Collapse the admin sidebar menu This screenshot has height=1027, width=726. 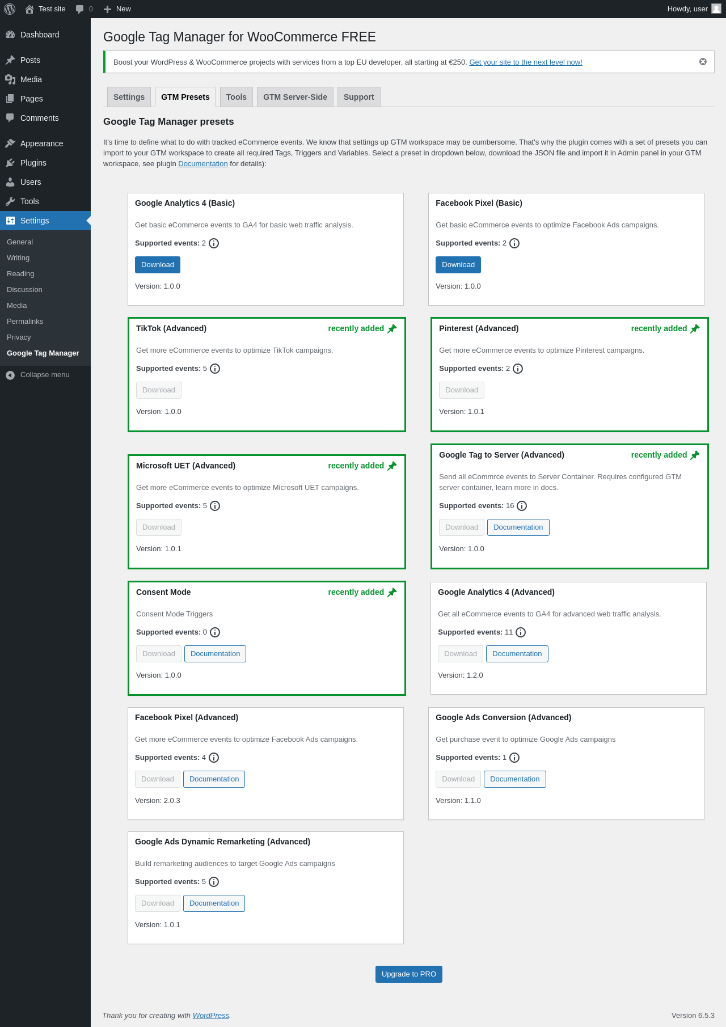coord(45,375)
